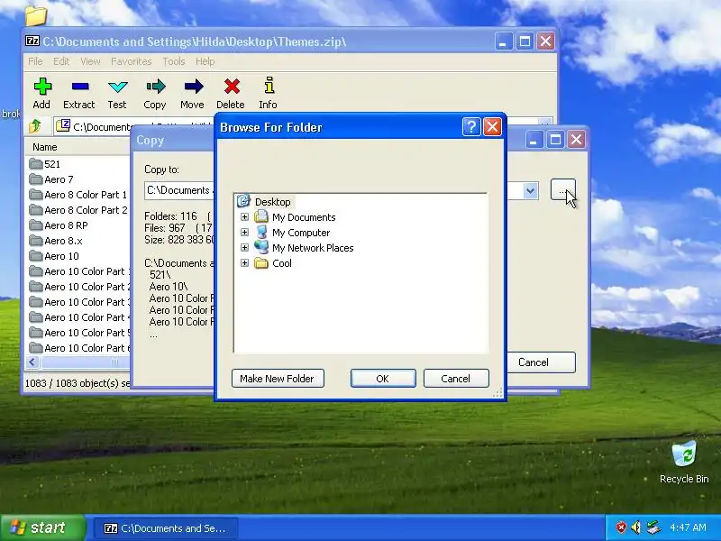Open the Copy to path dropdown arrow
This screenshot has width=721, height=541.
point(530,190)
